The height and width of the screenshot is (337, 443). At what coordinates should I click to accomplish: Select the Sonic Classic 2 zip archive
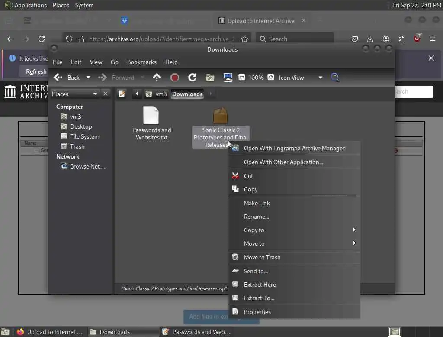click(220, 128)
